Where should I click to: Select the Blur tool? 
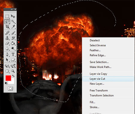coord(7,48)
